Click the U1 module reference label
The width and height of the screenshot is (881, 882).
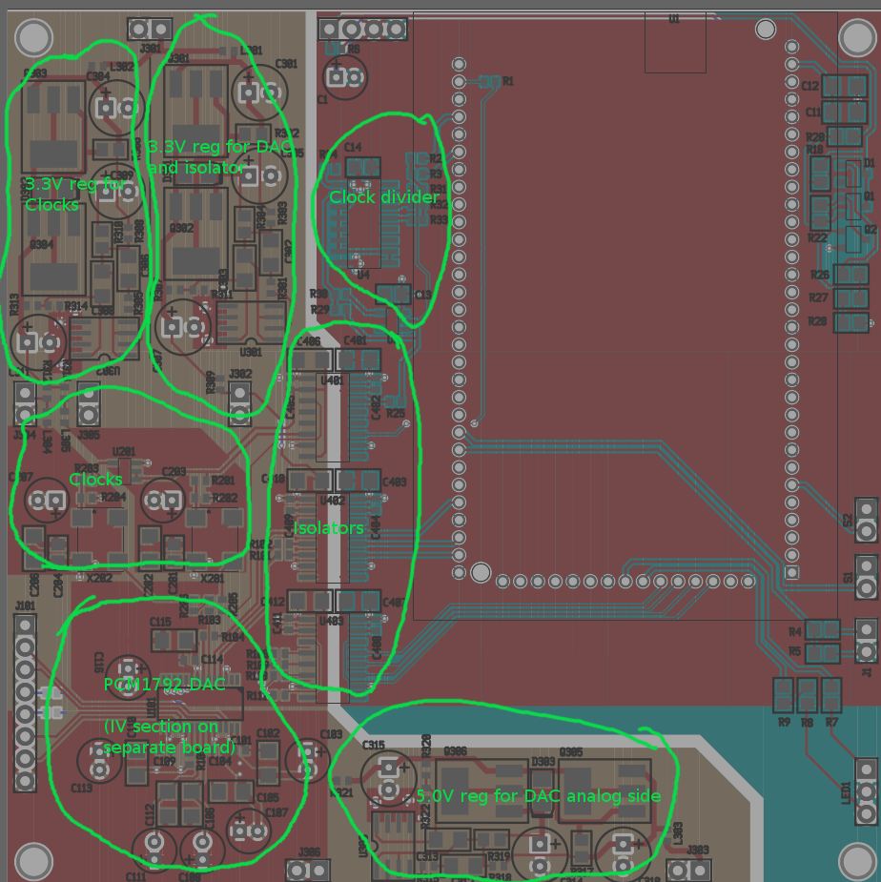674,19
